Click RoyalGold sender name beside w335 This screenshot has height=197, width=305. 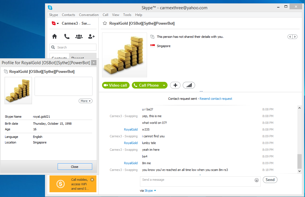tap(131, 129)
